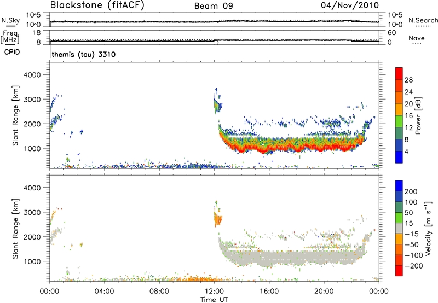Screen dimensions: 438x303
Task: Click the 100 label on Velocity colorbar
Action: pos(411,202)
